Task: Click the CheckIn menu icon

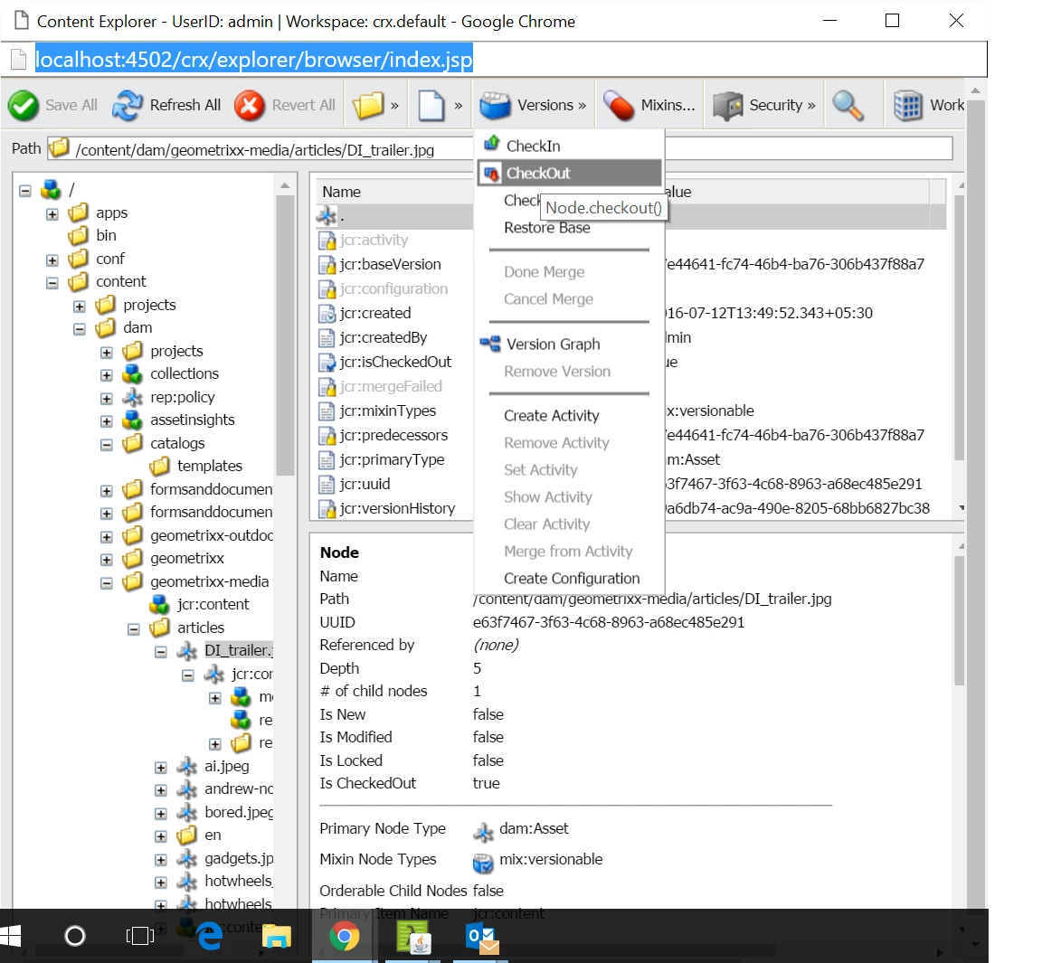Action: pyautogui.click(x=492, y=144)
